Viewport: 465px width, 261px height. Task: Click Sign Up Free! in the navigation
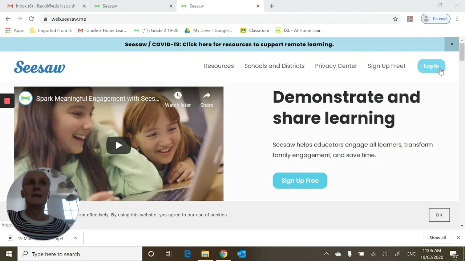pyautogui.click(x=386, y=66)
